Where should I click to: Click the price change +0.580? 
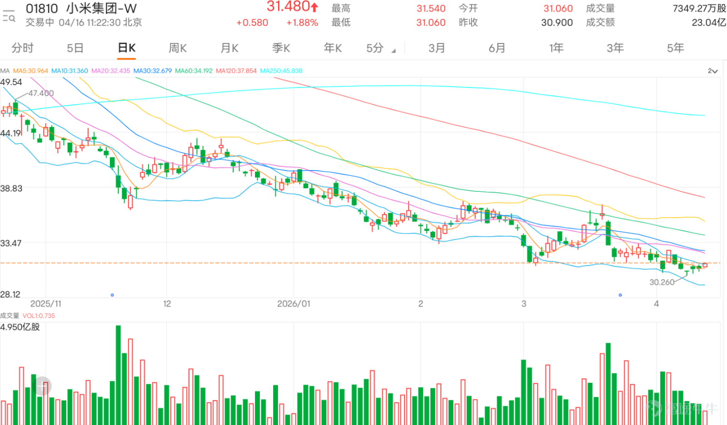[x=252, y=23]
